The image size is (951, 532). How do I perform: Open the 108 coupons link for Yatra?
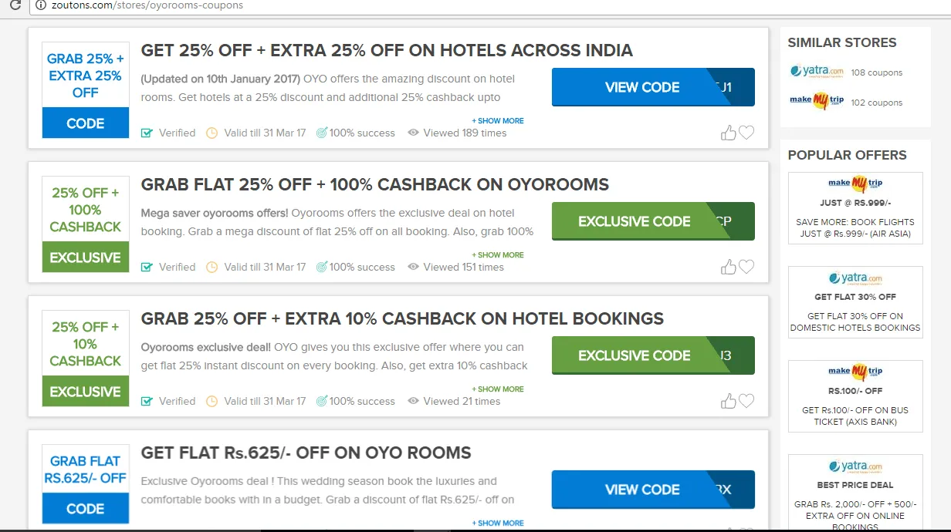pos(877,72)
